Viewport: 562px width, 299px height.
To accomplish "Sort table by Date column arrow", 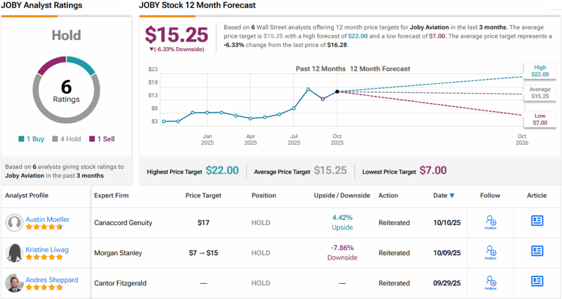I will point(452,196).
